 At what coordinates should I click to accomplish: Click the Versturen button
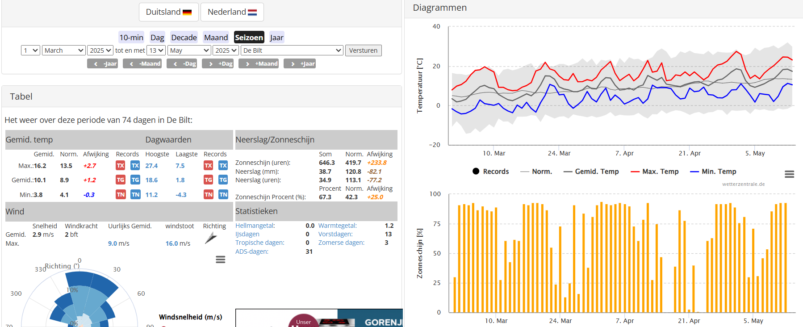[x=363, y=50]
